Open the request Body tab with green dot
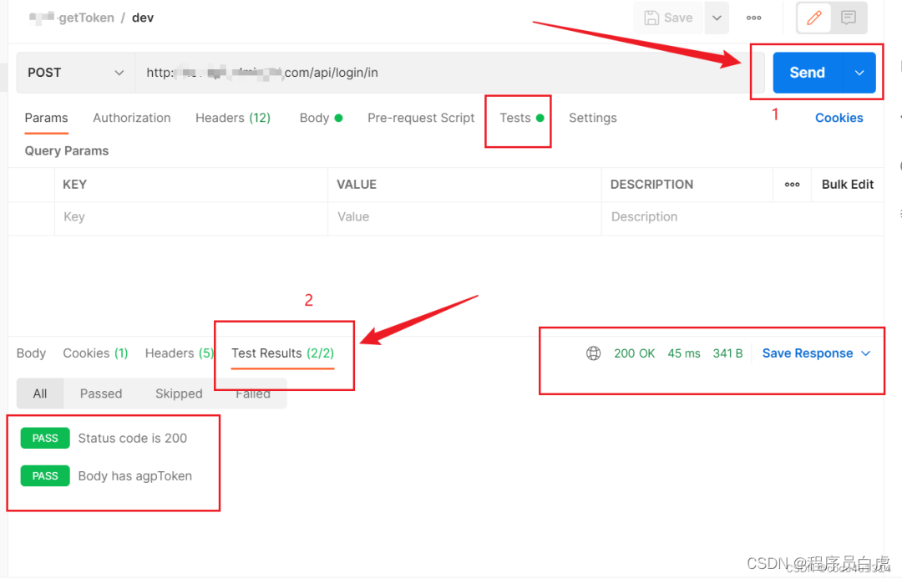This screenshot has width=902, height=579. (x=321, y=118)
